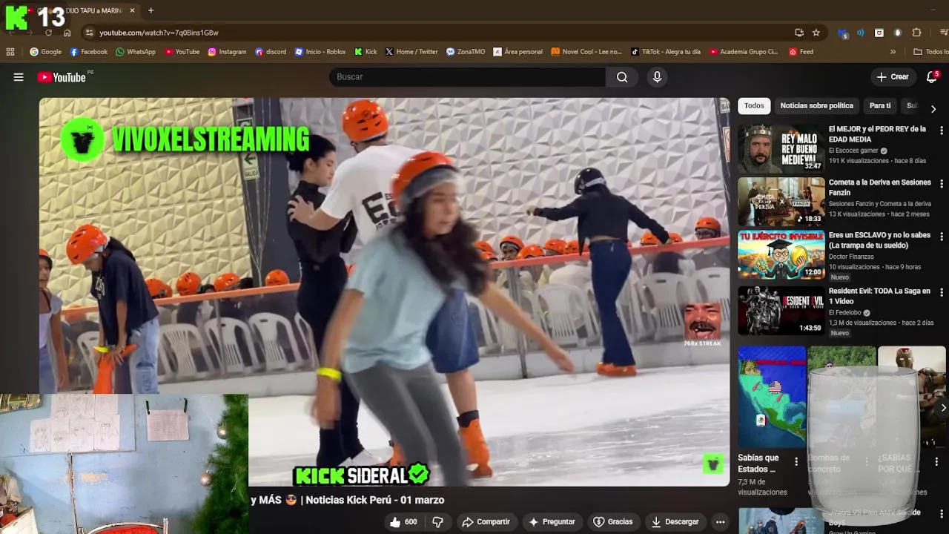This screenshot has height=534, width=949.
Task: Click the Buscar search field
Action: (467, 77)
